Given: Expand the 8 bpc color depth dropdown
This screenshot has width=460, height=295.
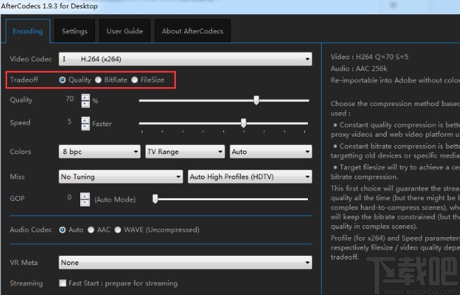Looking at the screenshot, I should pos(100,151).
